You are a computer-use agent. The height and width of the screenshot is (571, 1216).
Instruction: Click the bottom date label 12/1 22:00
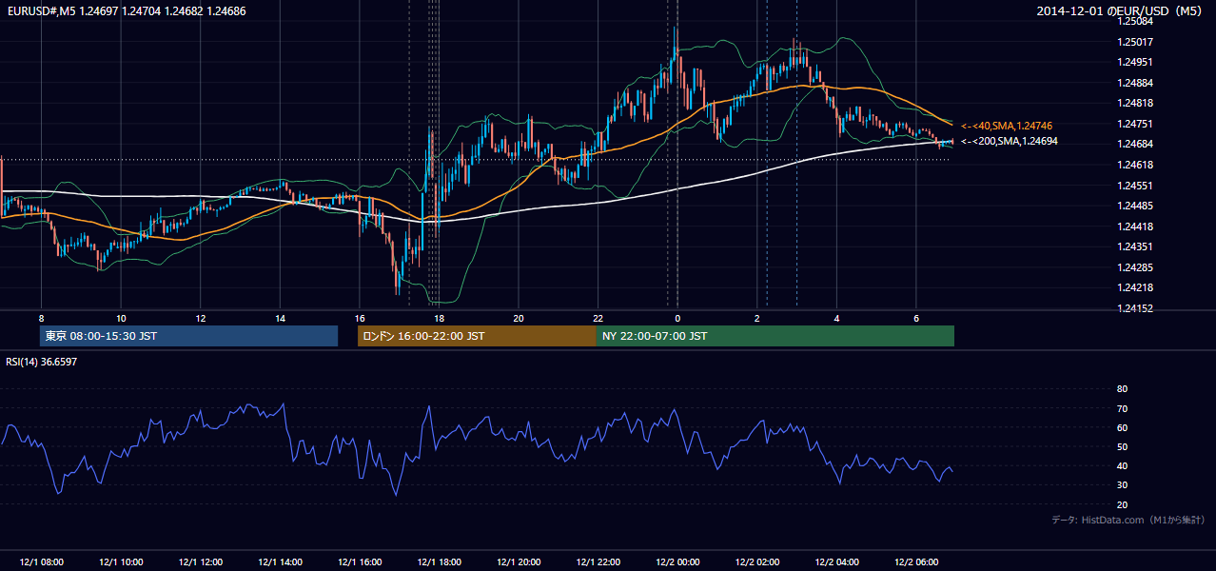pyautogui.click(x=598, y=562)
